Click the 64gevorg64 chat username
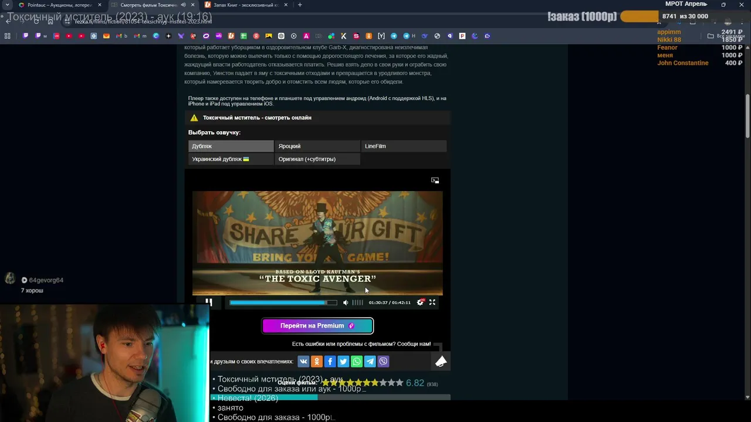 [46, 280]
